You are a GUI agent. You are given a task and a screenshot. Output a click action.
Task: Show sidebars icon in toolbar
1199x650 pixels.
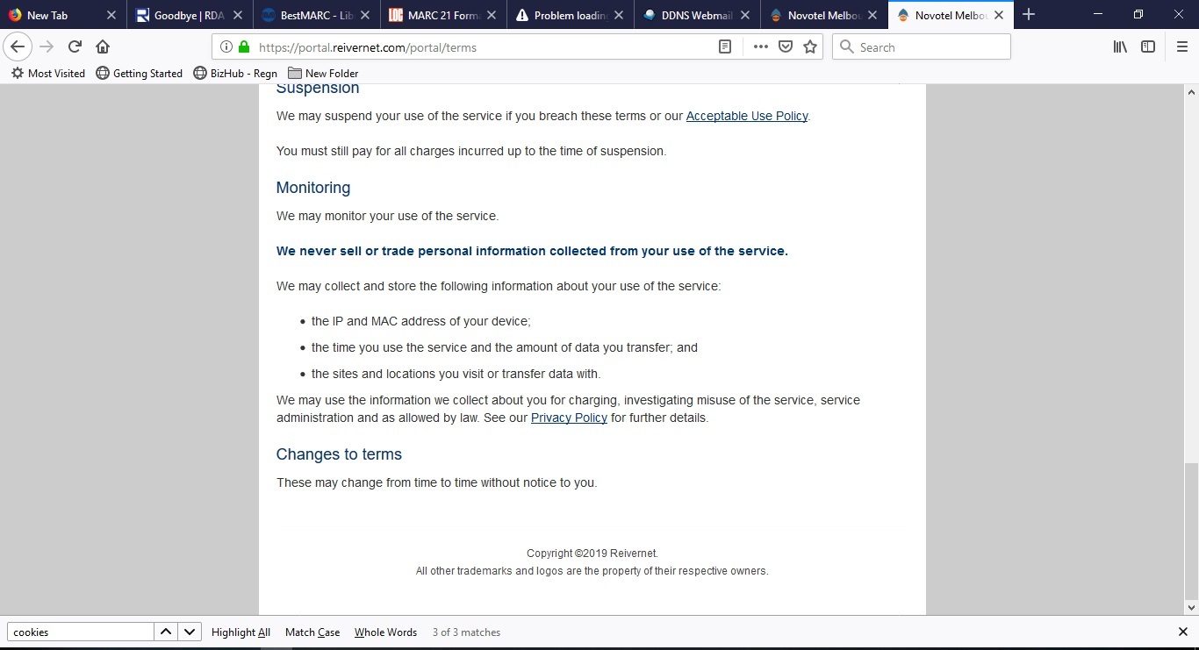click(1148, 47)
